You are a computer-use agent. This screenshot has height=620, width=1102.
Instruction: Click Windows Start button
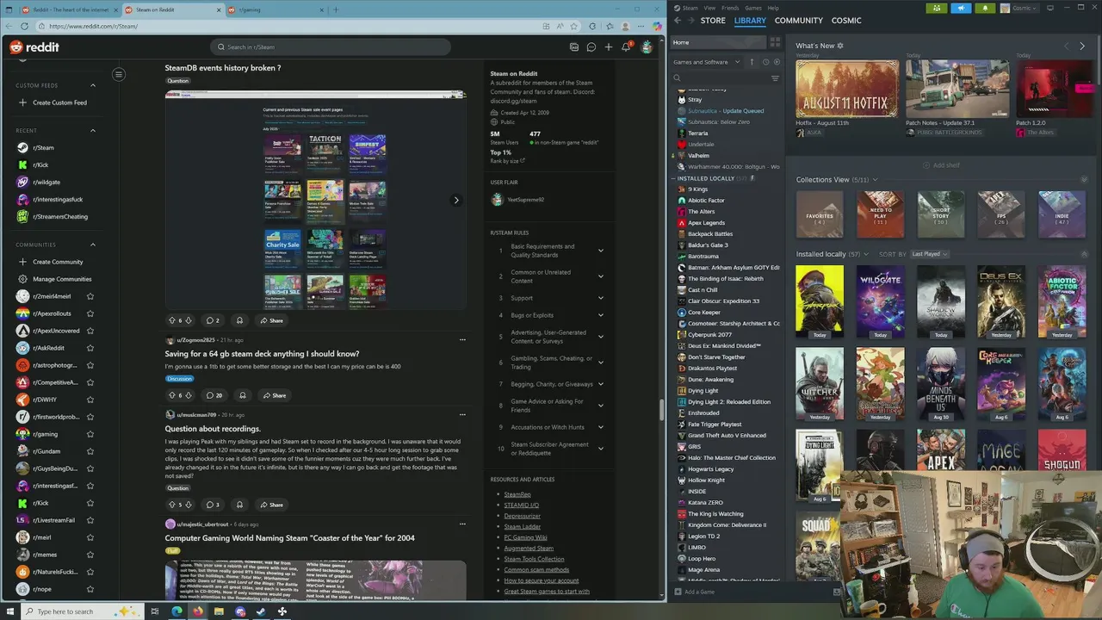(x=9, y=611)
